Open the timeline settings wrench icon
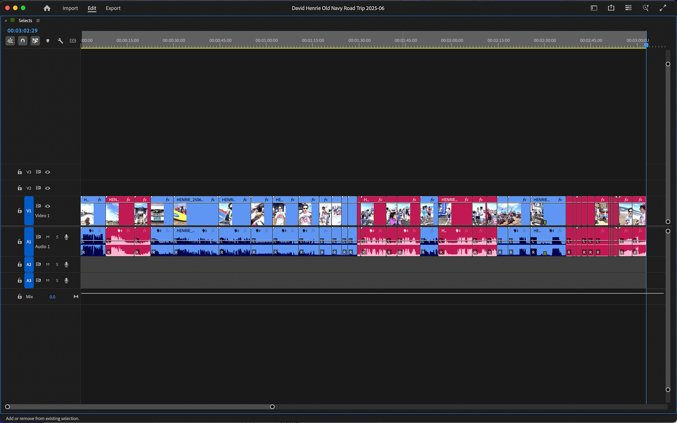This screenshot has height=423, width=677. tap(60, 41)
